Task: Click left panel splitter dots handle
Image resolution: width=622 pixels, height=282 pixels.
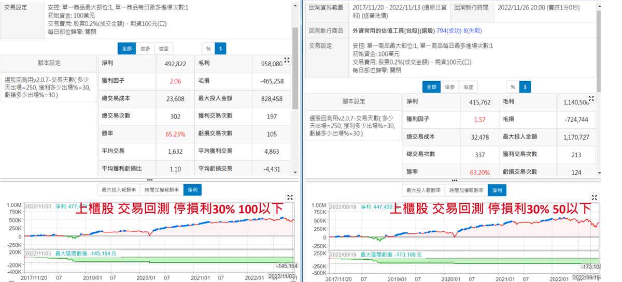Action: coord(149,179)
